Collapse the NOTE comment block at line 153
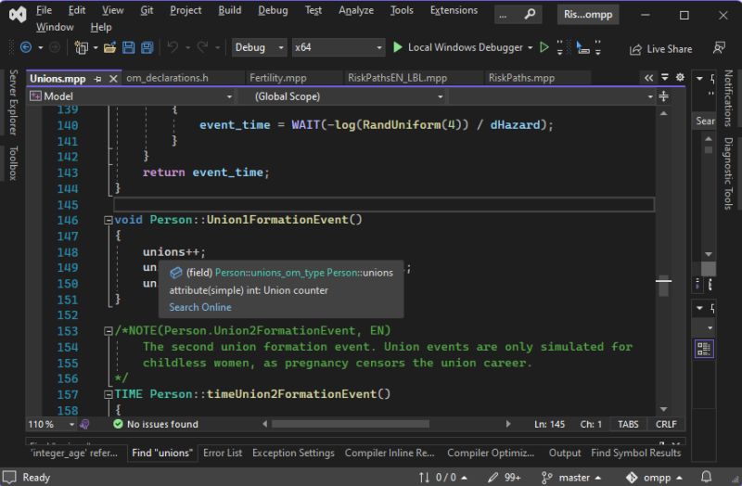This screenshot has width=742, height=486. point(108,331)
